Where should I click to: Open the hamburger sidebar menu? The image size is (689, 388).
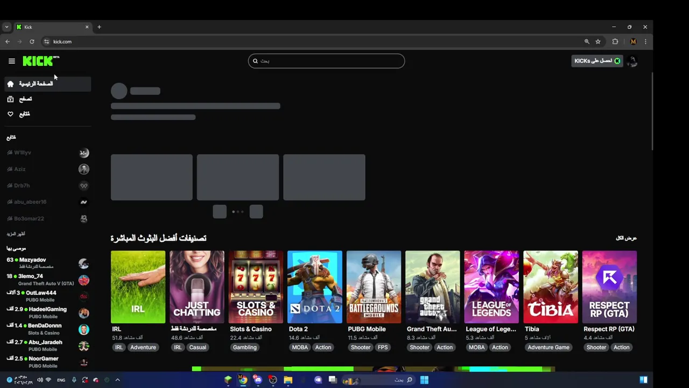11,61
